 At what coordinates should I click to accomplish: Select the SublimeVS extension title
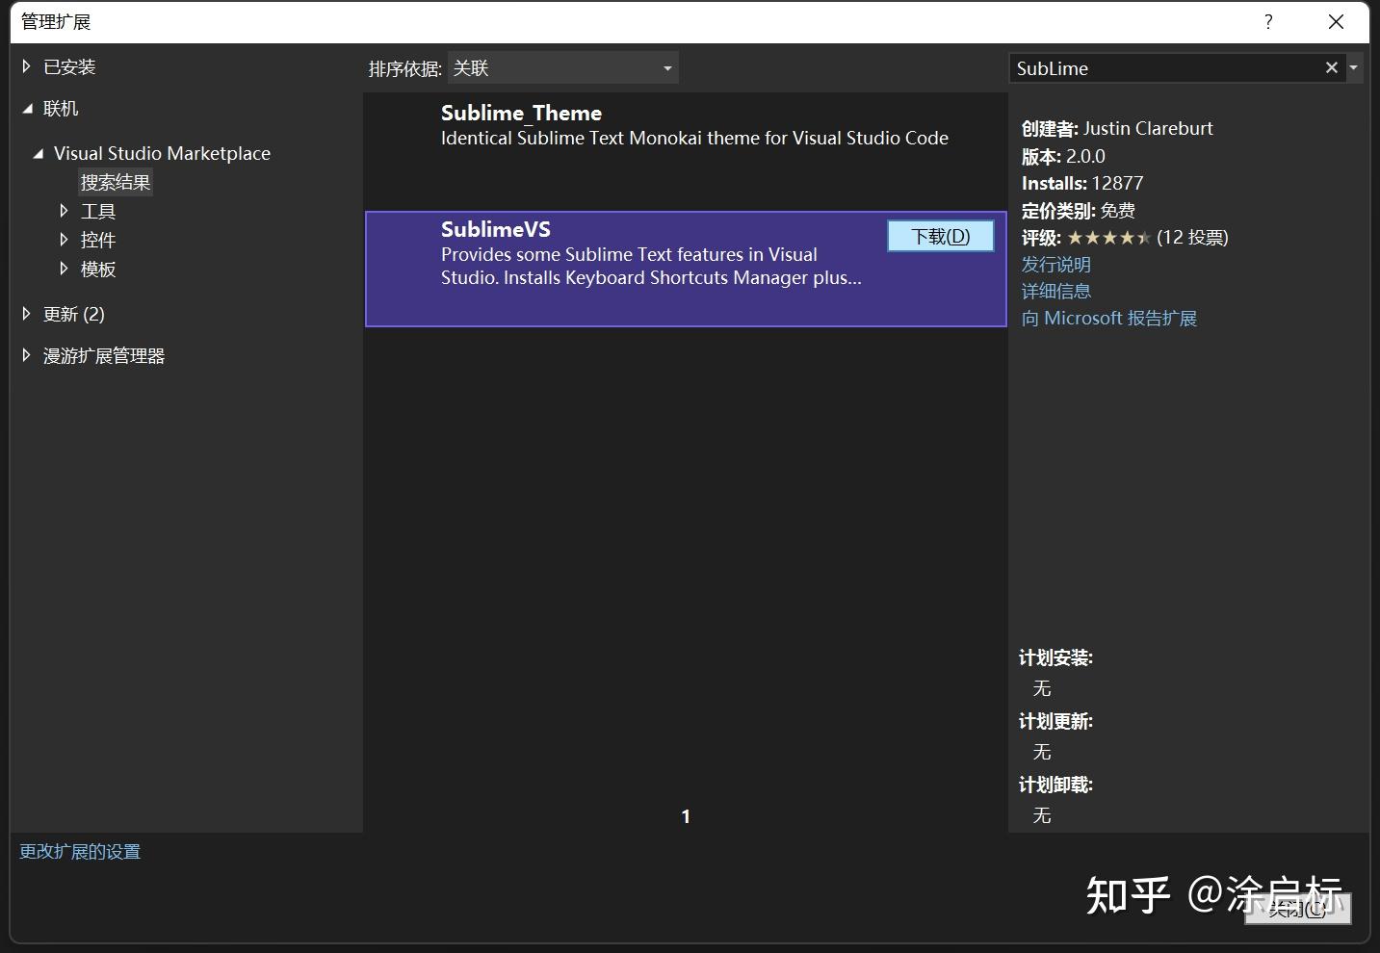496,229
